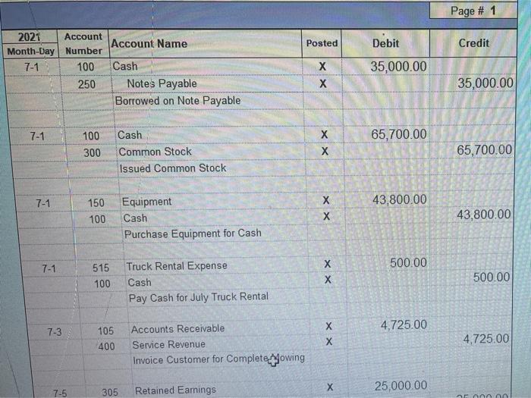The height and width of the screenshot is (398, 531).
Task: Select the 35,000.00 credit cell
Action: 473,83
